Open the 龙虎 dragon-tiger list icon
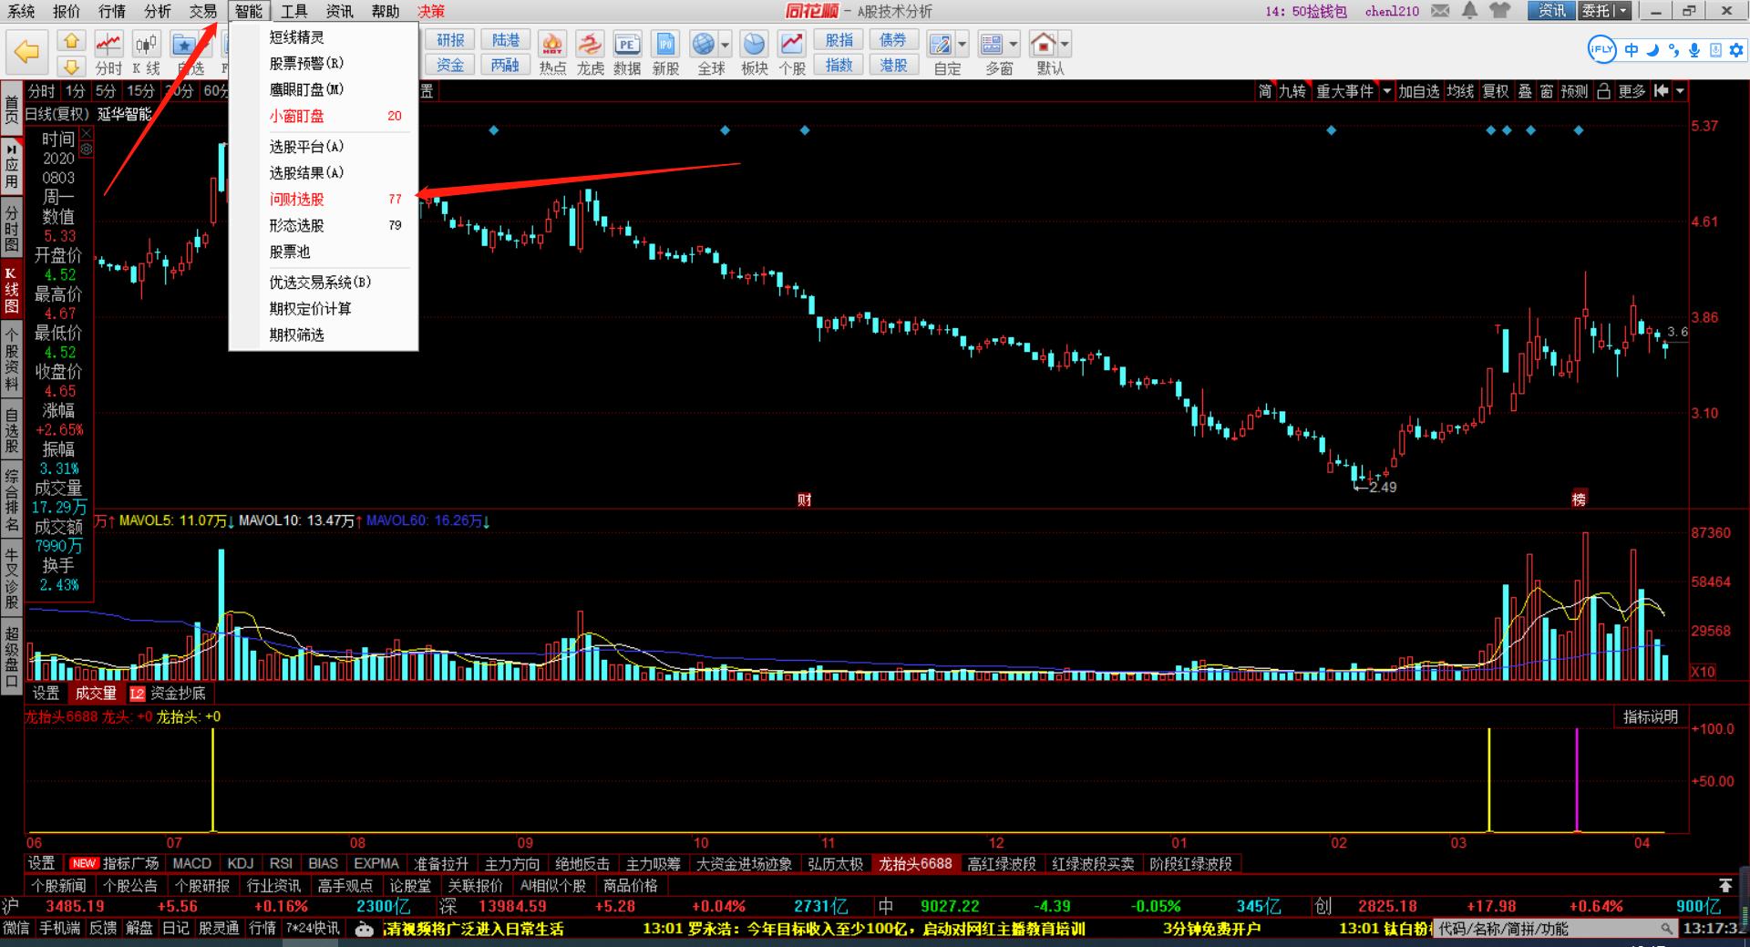 590,52
